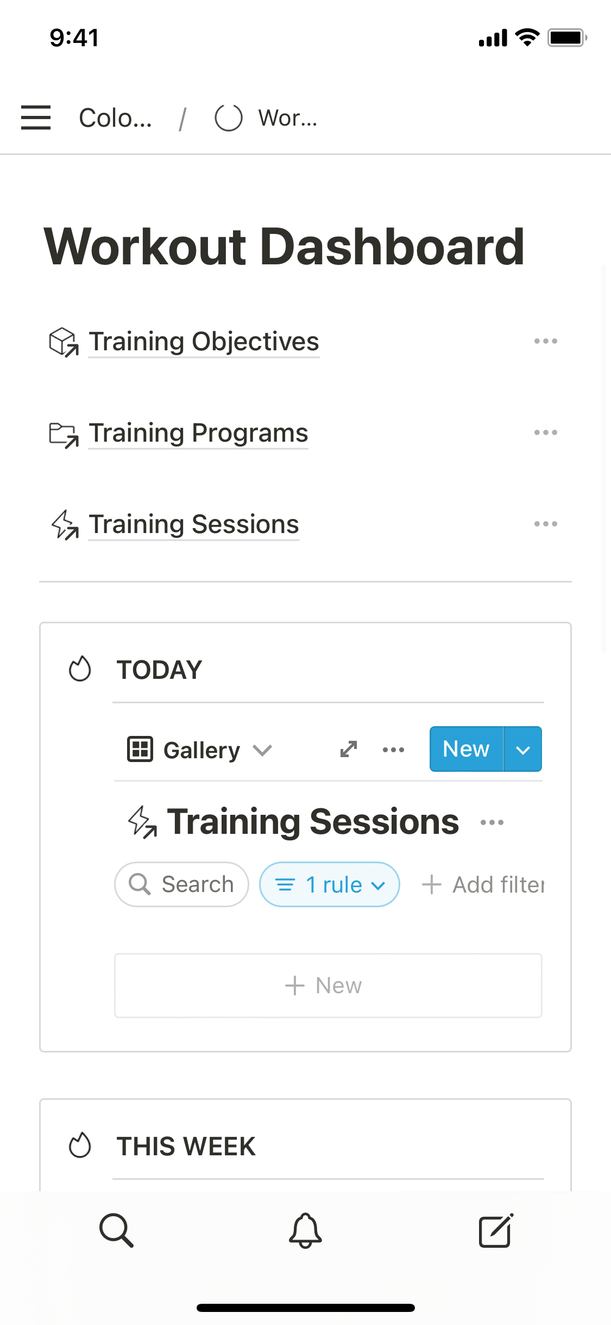This screenshot has width=611, height=1325.
Task: Open the Gallery view switcher dropdown
Action: click(x=200, y=750)
